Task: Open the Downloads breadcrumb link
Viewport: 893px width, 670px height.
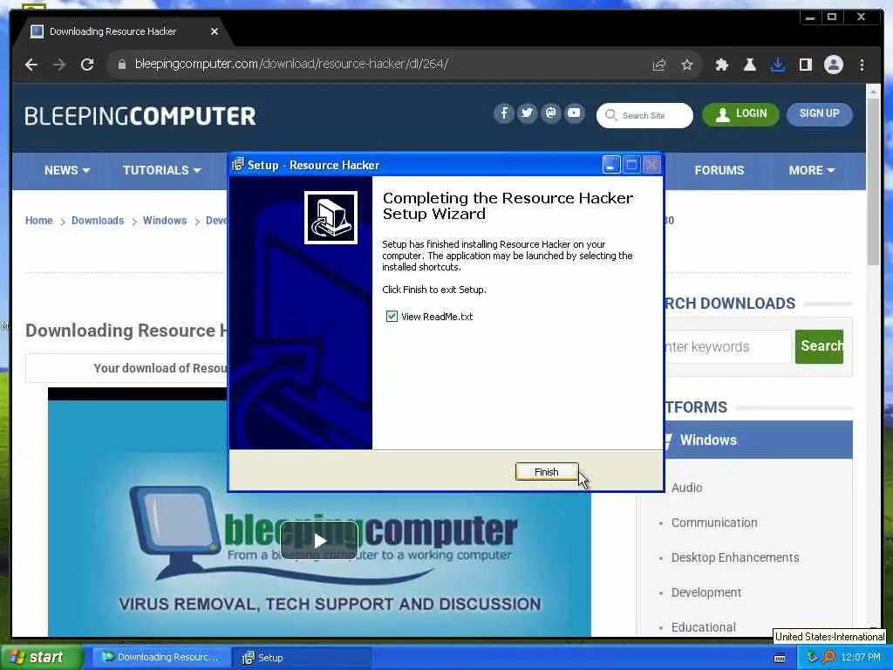Action: coord(98,221)
